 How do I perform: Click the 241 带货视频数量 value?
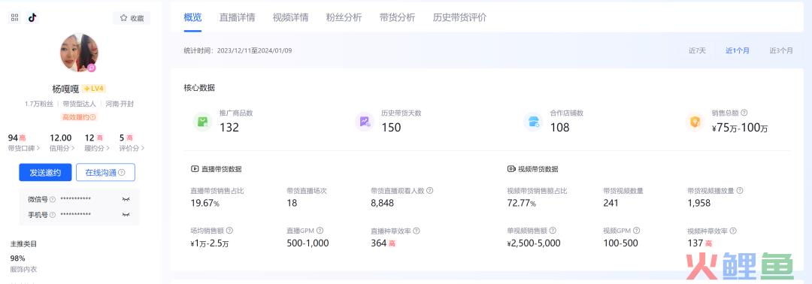(x=611, y=204)
